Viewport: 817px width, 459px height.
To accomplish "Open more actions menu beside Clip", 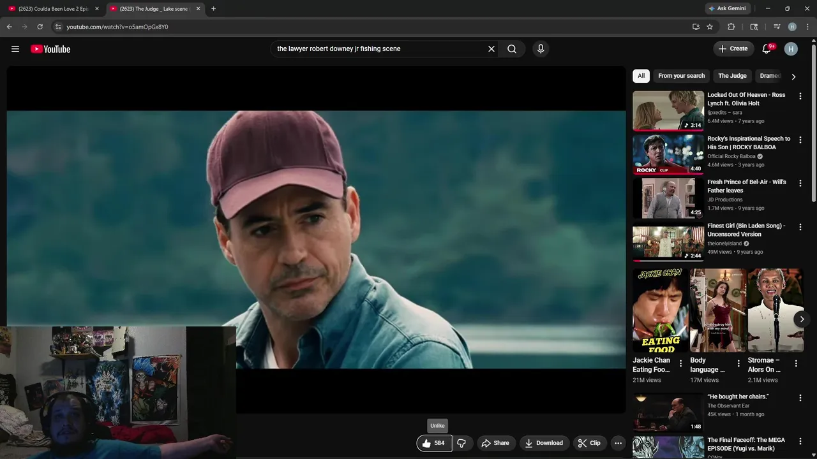I will [x=617, y=443].
